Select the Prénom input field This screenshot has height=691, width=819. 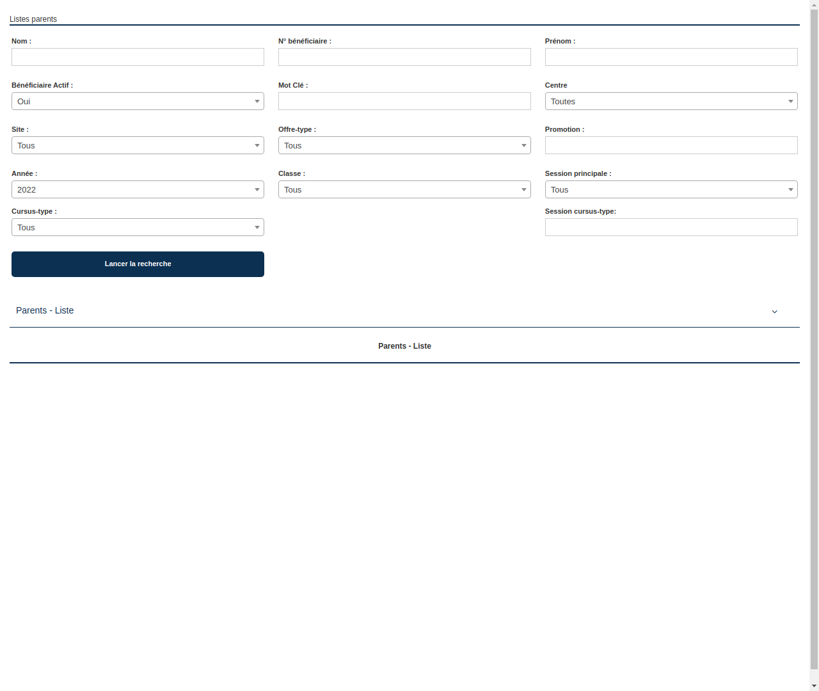[x=671, y=57]
